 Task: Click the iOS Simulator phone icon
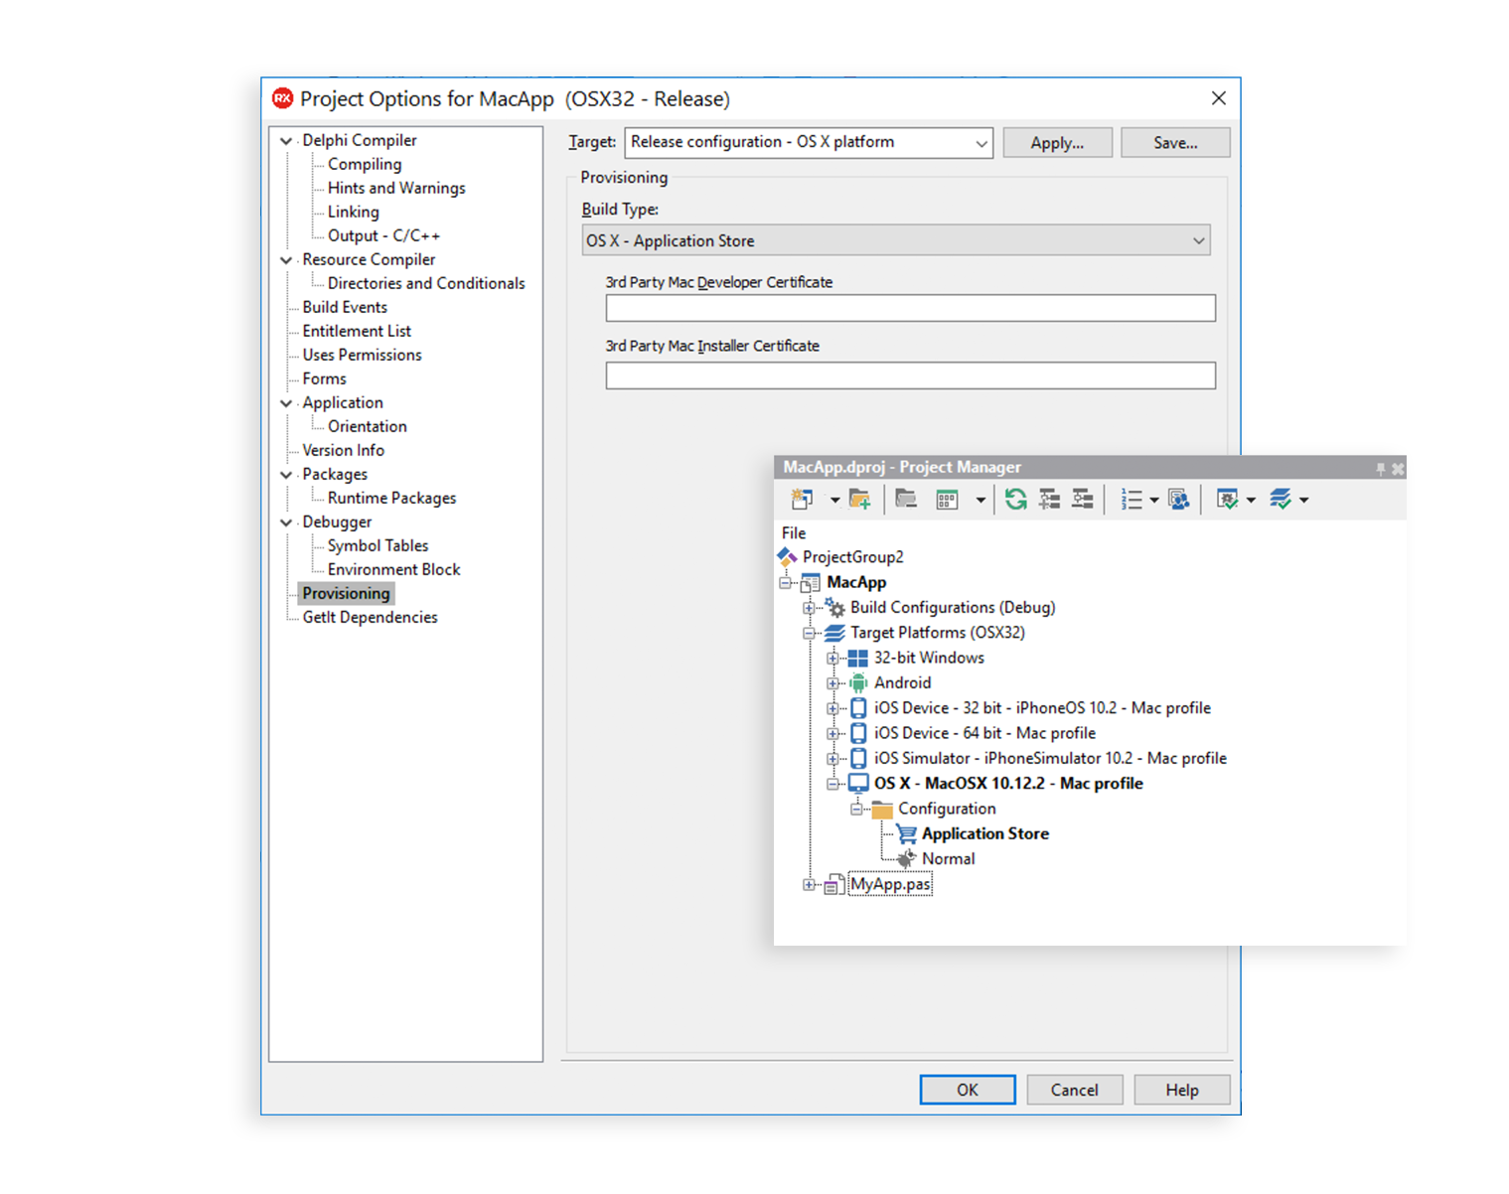pos(858,759)
